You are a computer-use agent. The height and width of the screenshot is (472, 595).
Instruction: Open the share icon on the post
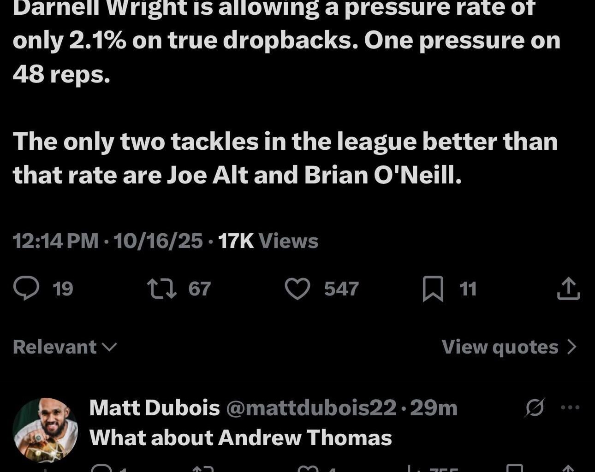(568, 289)
